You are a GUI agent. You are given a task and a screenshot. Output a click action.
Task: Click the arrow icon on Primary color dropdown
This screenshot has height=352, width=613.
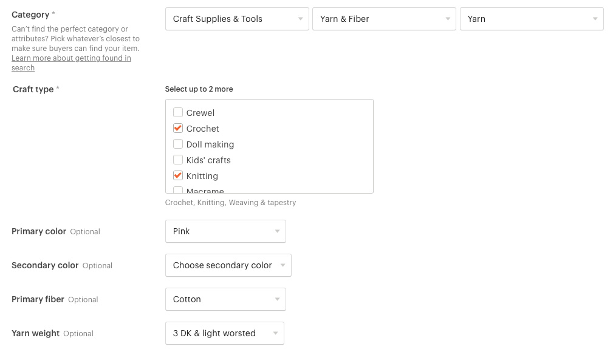click(x=277, y=231)
